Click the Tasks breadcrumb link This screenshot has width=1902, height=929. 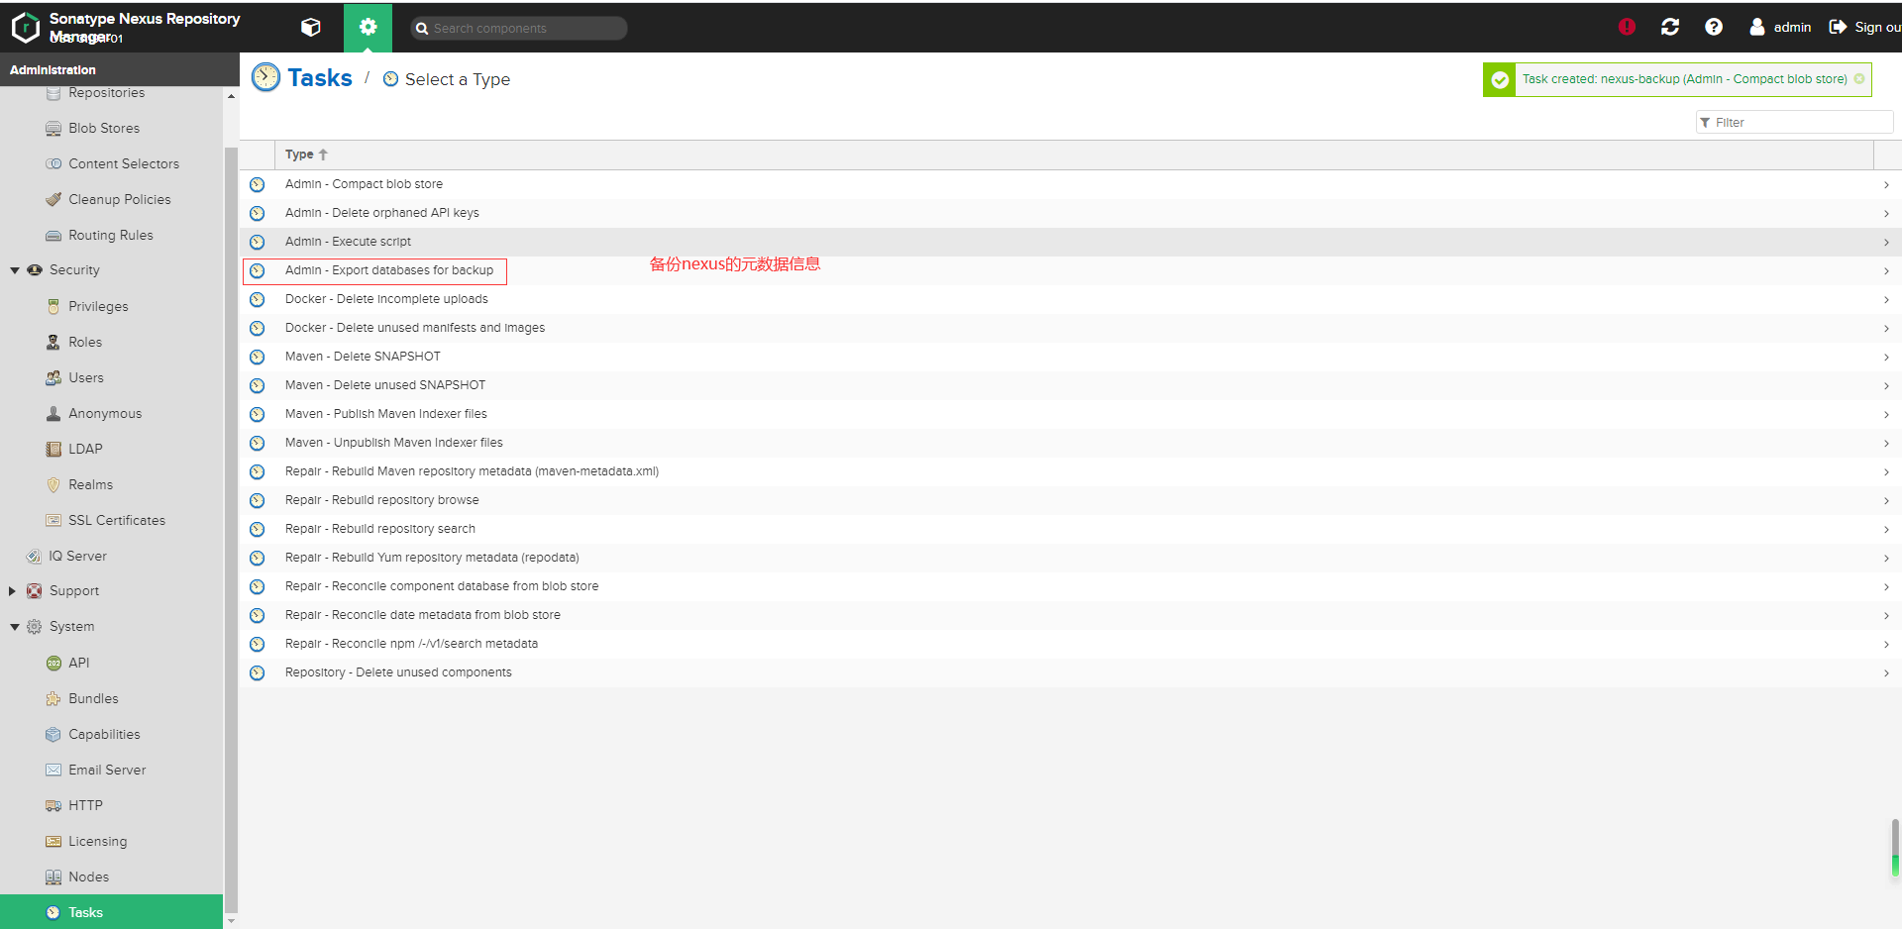(x=319, y=78)
